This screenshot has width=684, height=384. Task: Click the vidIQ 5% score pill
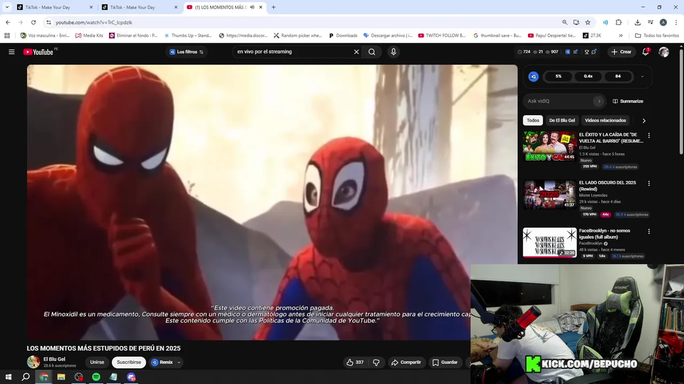558,76
